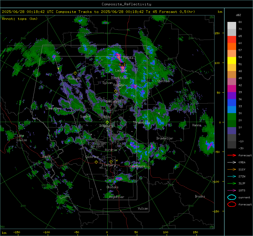Viewport: 253px width, 236px height.
Task: Click the Hanna label
Action: pos(196,125)
